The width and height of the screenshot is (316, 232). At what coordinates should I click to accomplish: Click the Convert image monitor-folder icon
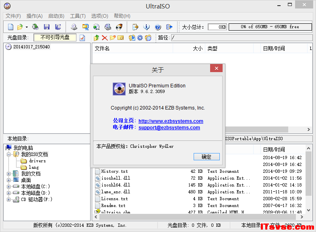[85, 27]
